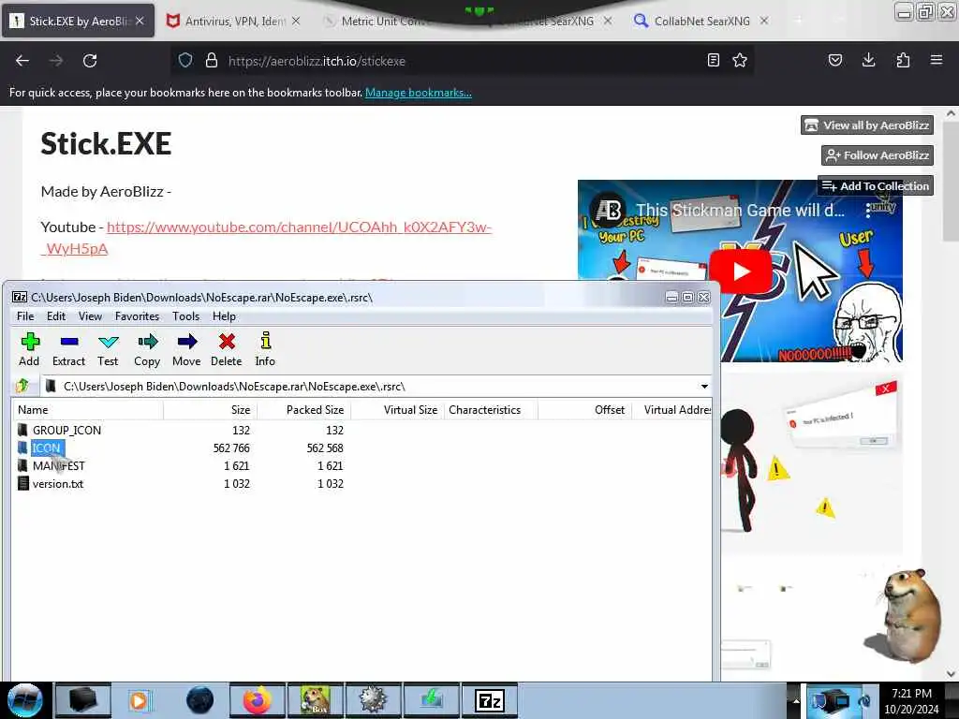The image size is (959, 719).
Task: Bookmark this page with star icon
Action: coord(740,60)
